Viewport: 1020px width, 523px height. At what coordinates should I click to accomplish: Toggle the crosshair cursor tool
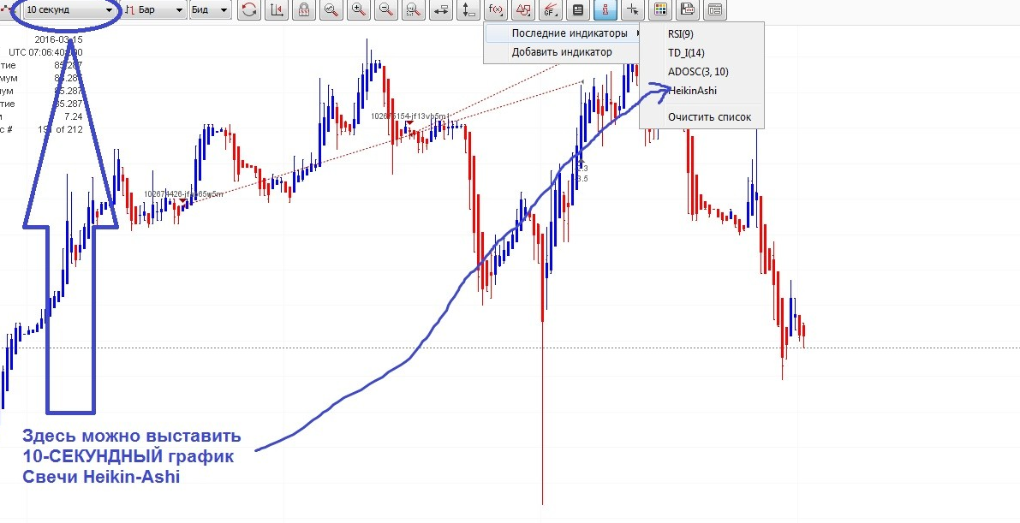click(633, 10)
